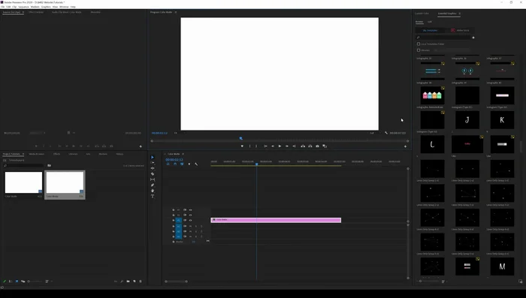Image resolution: width=526 pixels, height=298 pixels.
Task: Open the Color Matte timeline panel menu
Action: (183, 154)
